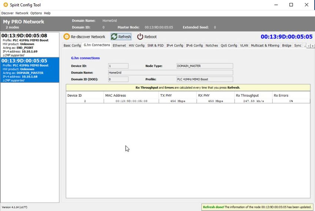315x211 pixels.
Task: Click the Profile field PLC 41MHz MIMO Boost
Action: click(205, 79)
